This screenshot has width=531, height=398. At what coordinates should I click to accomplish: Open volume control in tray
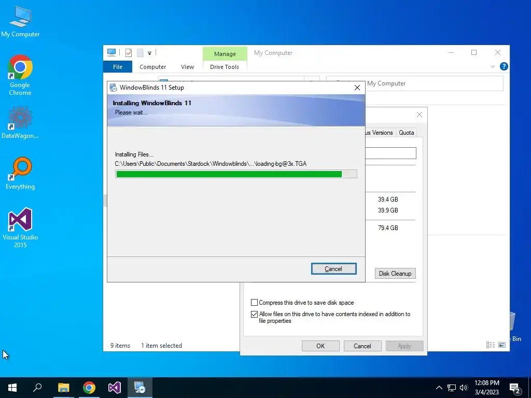[x=464, y=388]
